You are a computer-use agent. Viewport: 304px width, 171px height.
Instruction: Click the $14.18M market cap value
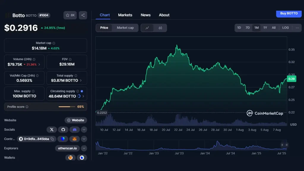[39, 48]
